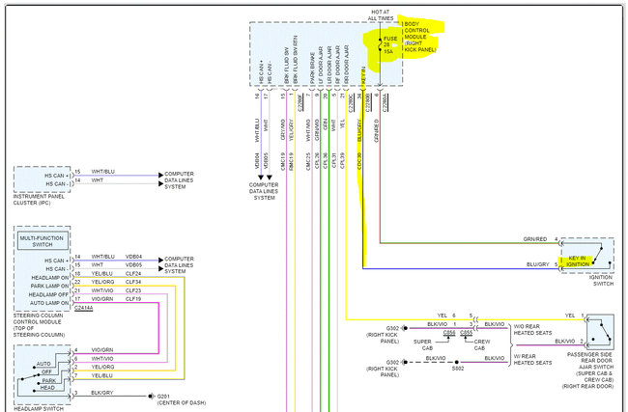Viewport: 628px width, 412px height.
Task: Click the "HEADLAMP ON" pin label
Action: (x=50, y=278)
